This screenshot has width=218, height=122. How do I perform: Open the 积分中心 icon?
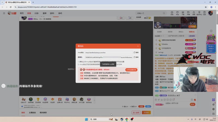pos(67,100)
